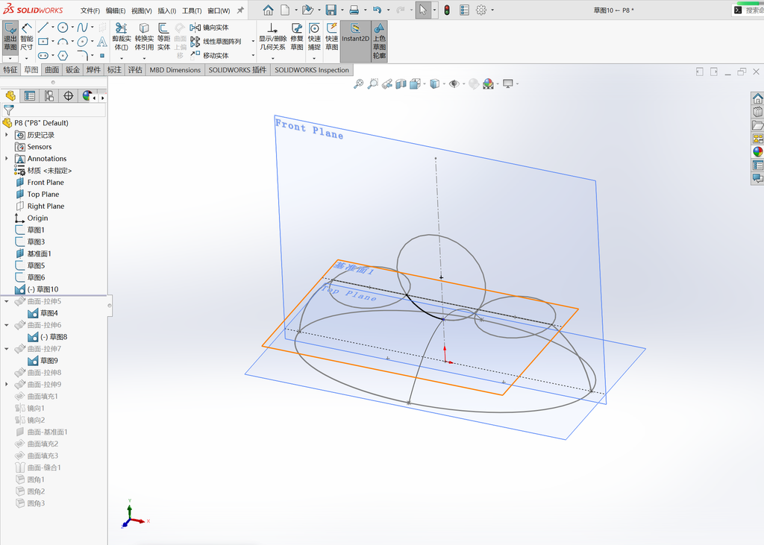
Task: Toggle Instant2D mode
Action: click(355, 41)
